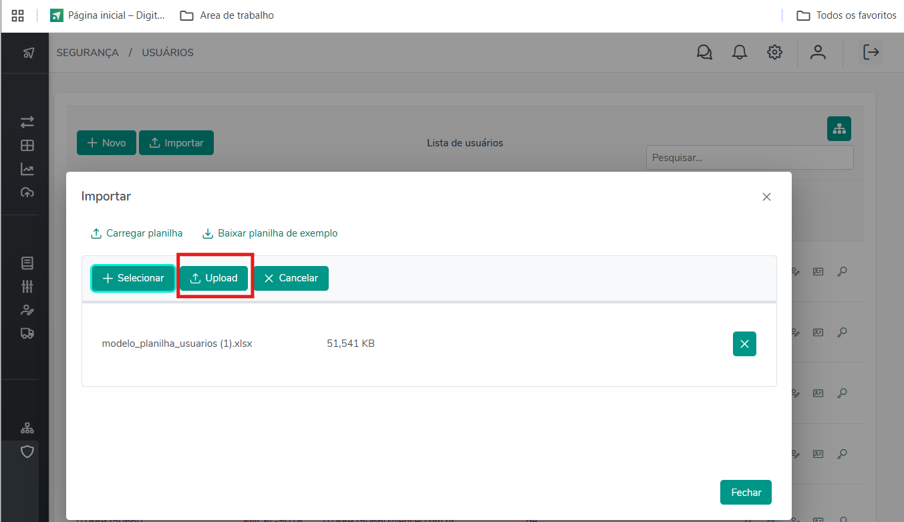Open the shield security sidebar icon
This screenshot has height=522, width=904.
(x=27, y=452)
